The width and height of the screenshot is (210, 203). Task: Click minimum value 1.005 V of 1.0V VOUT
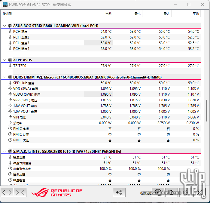tap(135, 111)
